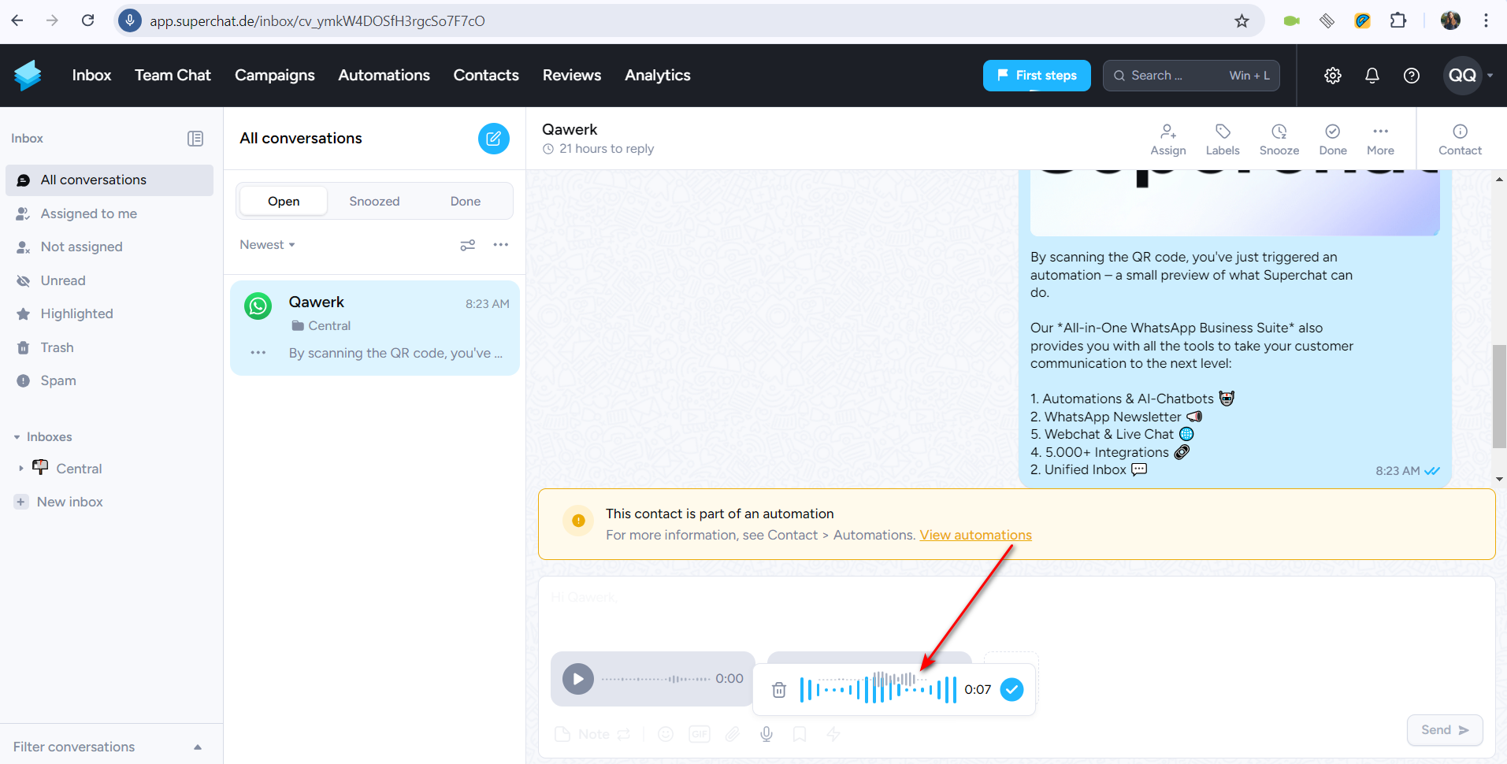Play the voice message
Viewport: 1507px width, 764px height.
click(577, 678)
